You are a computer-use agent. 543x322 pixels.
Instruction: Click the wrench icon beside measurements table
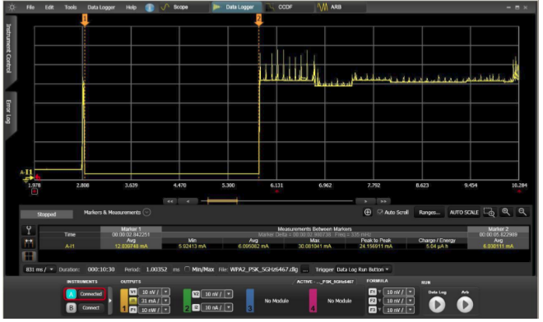coord(29,230)
